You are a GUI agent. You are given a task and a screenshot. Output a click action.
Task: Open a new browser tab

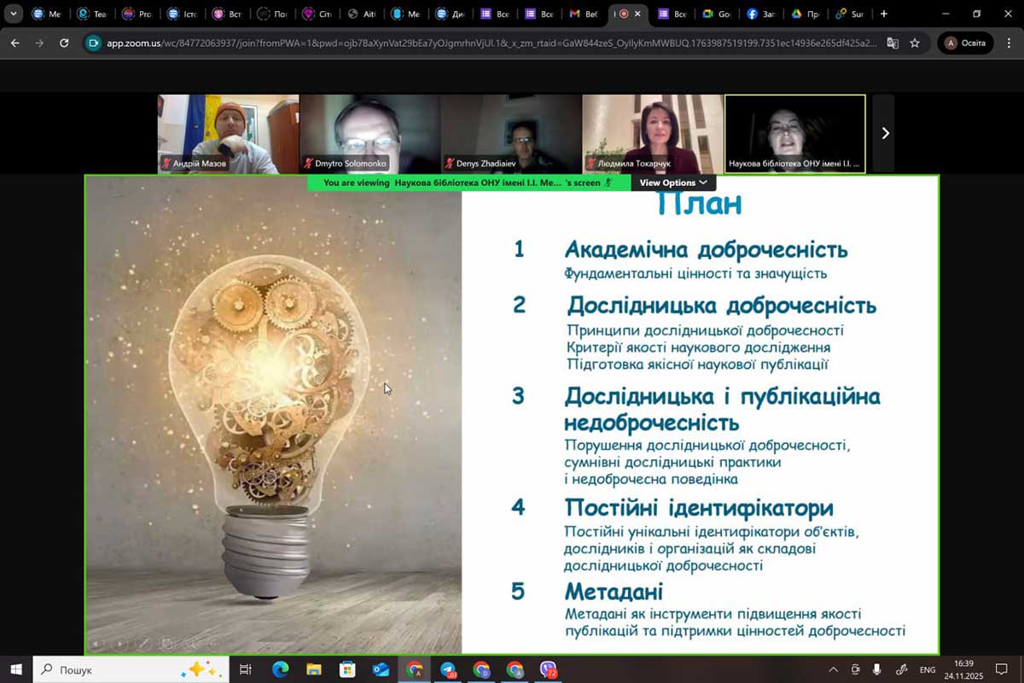click(x=883, y=14)
